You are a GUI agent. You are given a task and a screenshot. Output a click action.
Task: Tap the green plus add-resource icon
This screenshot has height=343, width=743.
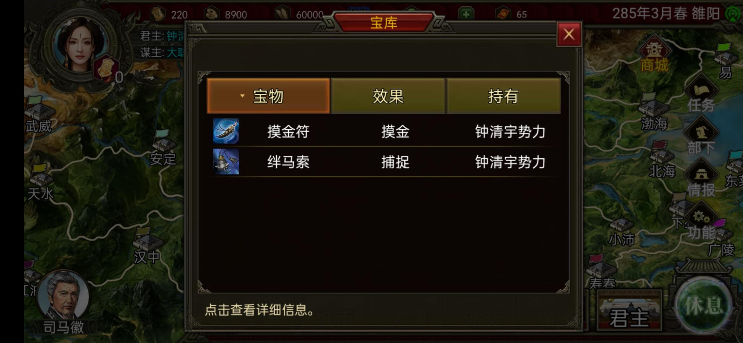466,14
